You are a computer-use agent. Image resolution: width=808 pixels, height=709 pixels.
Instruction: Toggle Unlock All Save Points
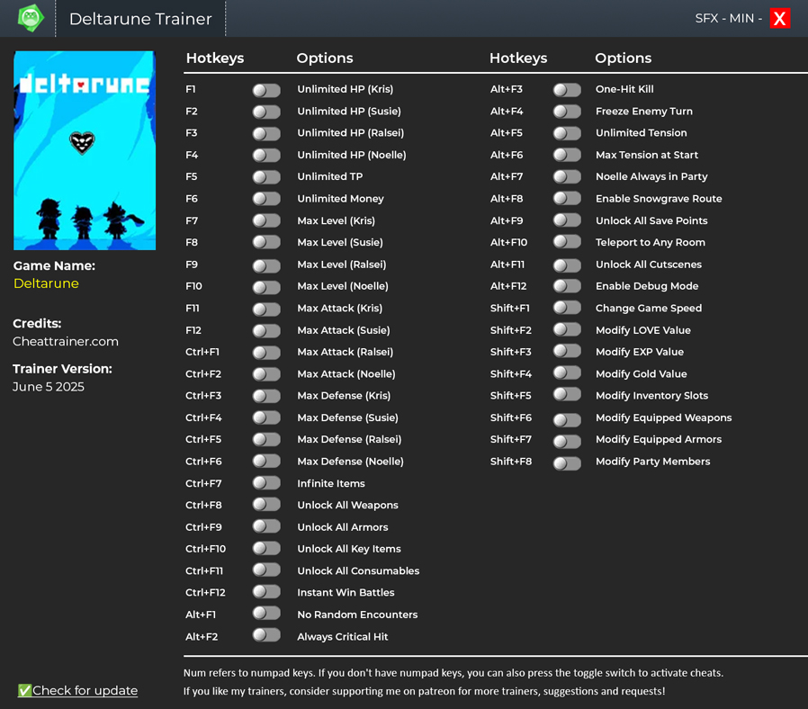pos(567,220)
